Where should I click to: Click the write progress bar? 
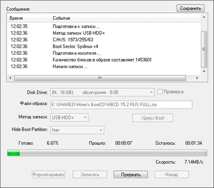click(107, 153)
